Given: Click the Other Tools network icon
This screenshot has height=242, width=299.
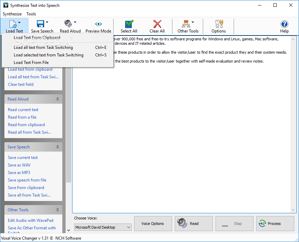Looking at the screenshot, I should 186,24.
